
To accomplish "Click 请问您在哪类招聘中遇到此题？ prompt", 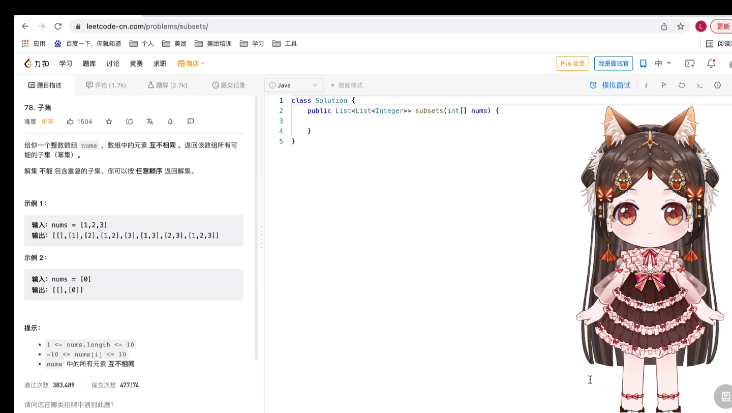I will coord(69,405).
